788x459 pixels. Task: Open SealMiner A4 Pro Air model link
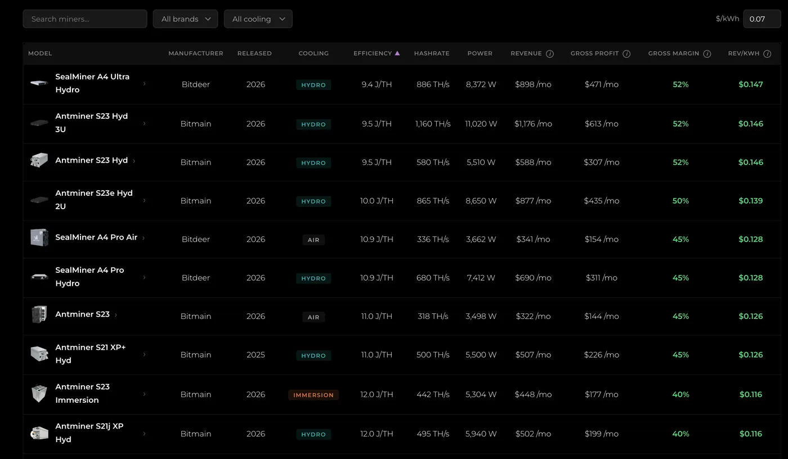pos(96,237)
